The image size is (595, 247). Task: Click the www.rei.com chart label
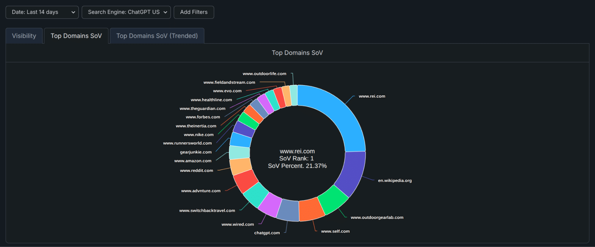[372, 96]
